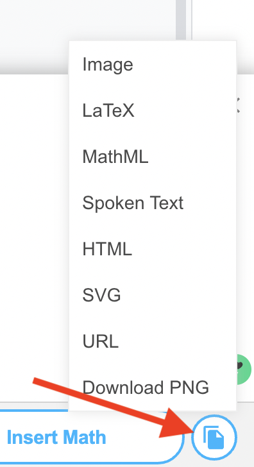Click the vertical scrollbar at top

click(x=181, y=19)
